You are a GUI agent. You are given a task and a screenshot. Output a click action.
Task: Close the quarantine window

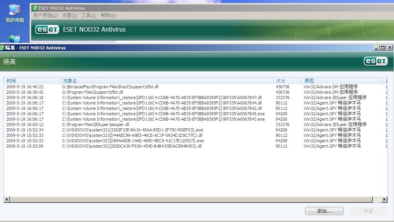click(x=389, y=47)
